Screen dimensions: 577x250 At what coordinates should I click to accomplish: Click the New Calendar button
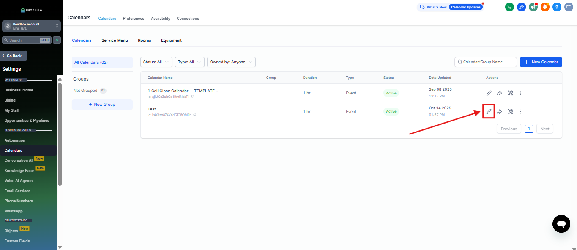(541, 62)
